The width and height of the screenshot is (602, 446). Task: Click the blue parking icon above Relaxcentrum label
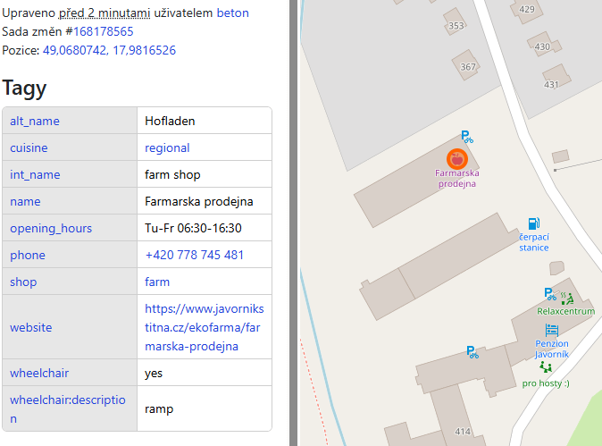pos(550,293)
